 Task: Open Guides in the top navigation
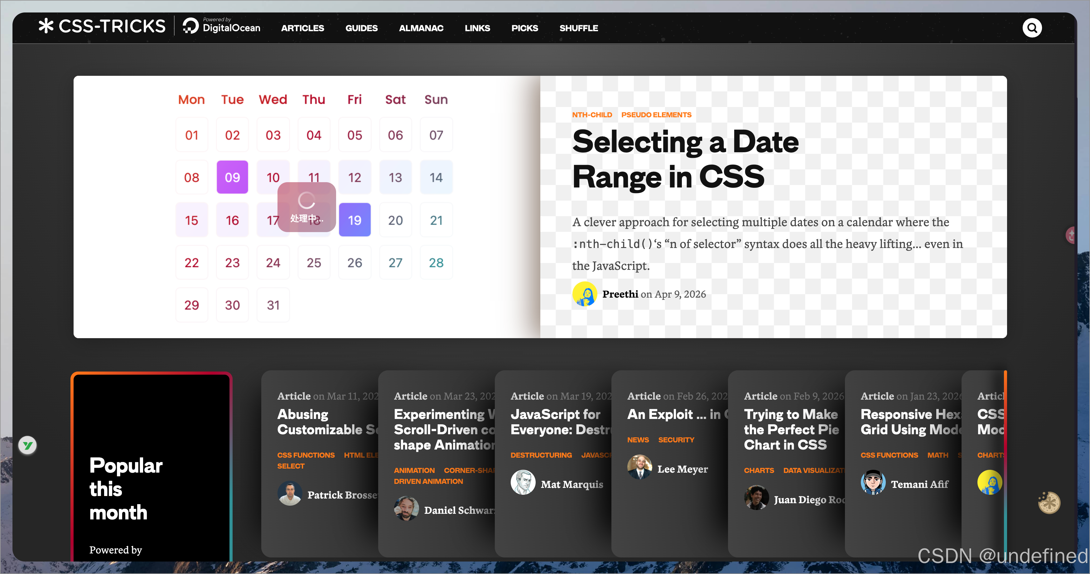pyautogui.click(x=361, y=28)
